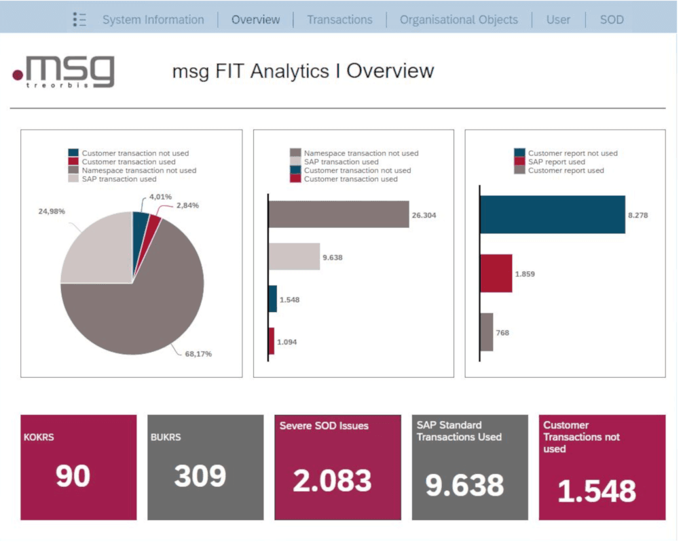Click bar chart legend swatch SAP transaction used
The height and width of the screenshot is (550, 683).
point(295,161)
